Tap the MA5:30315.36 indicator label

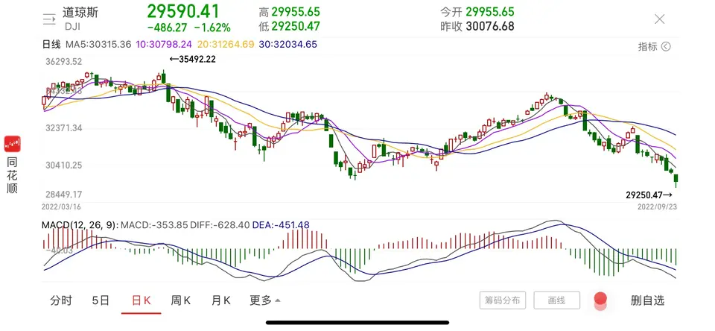coord(98,45)
